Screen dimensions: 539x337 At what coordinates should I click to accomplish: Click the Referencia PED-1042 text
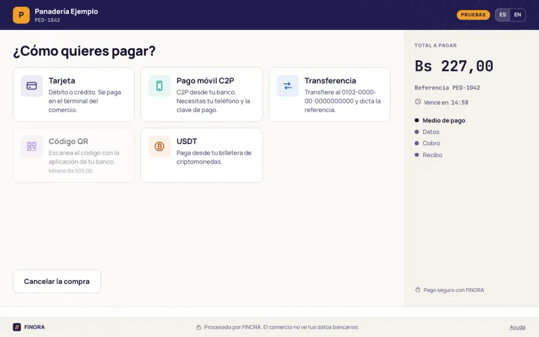(x=447, y=88)
